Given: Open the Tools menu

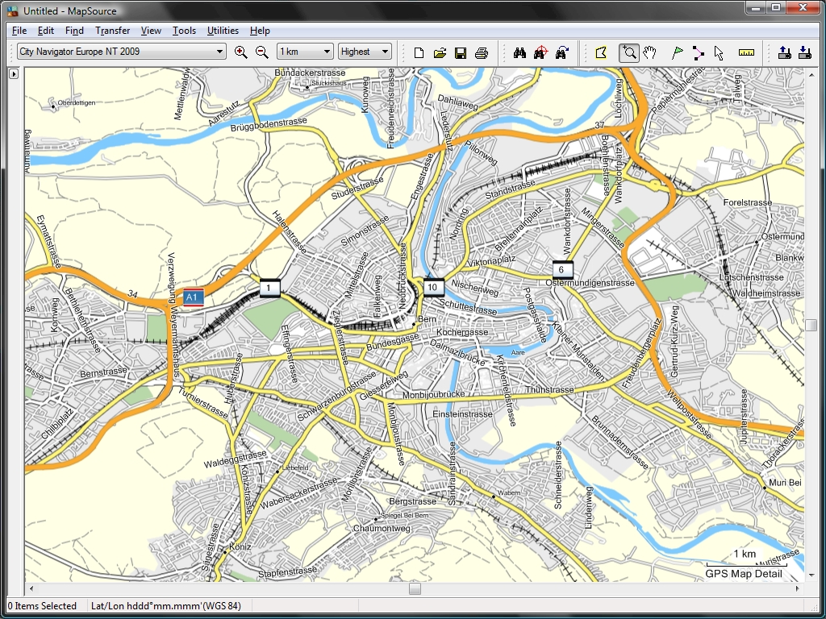Looking at the screenshot, I should tap(184, 31).
